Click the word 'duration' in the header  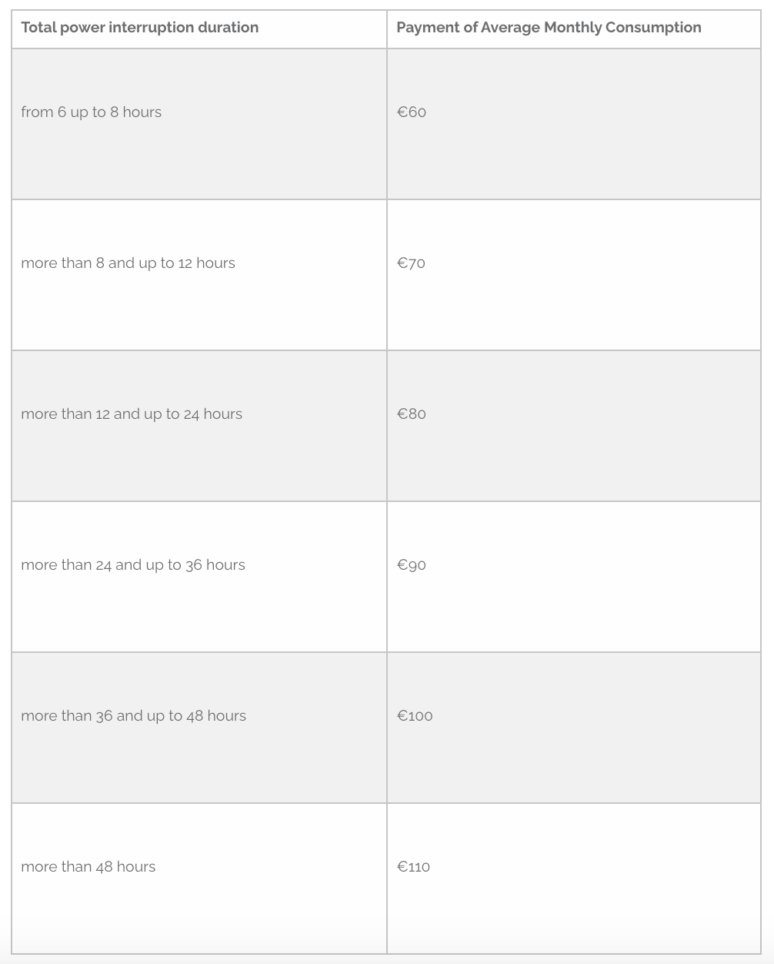coord(228,28)
